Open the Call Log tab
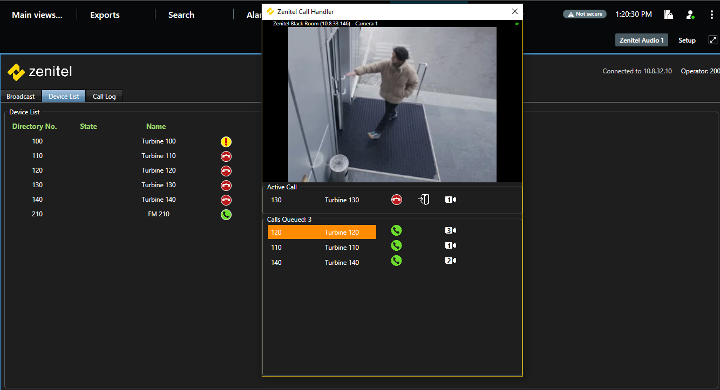 (x=104, y=97)
